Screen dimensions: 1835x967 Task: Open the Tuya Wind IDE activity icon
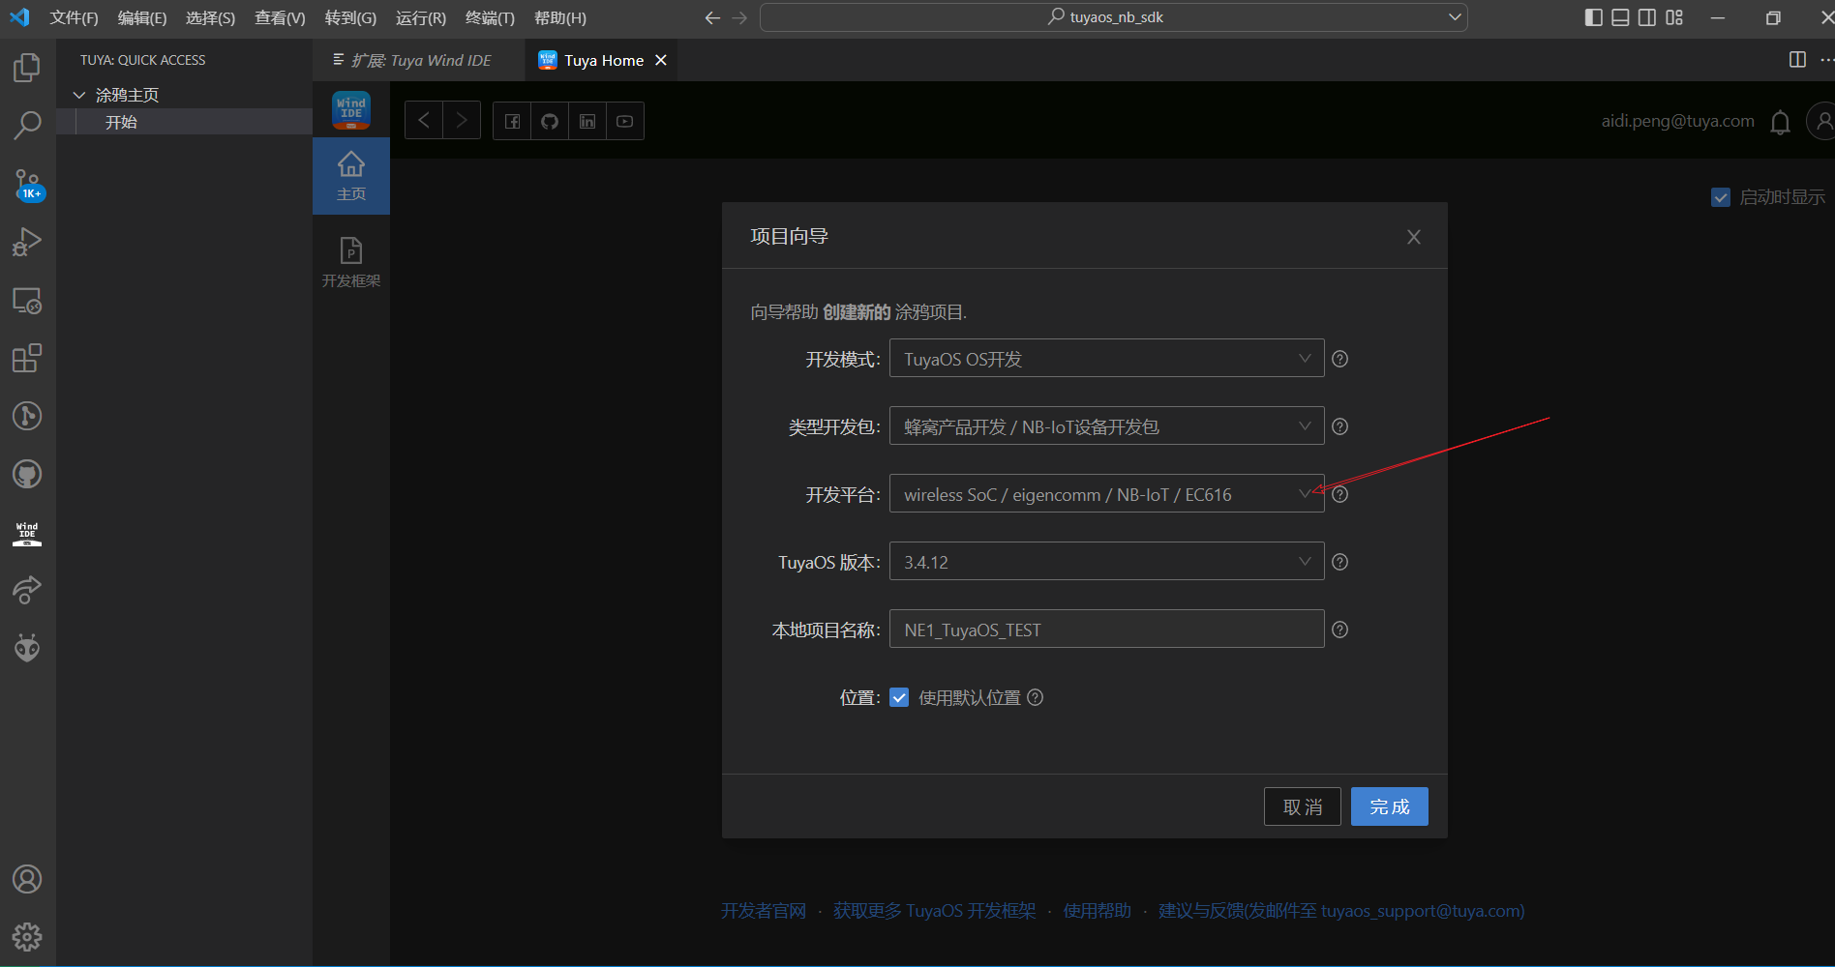point(27,533)
